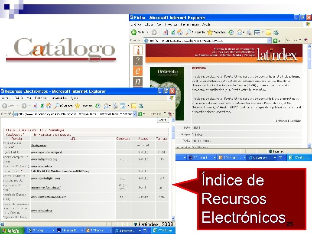Open Búsqueda search in Ficha window toolbar
Screen dimensions: 312x234
195,32
